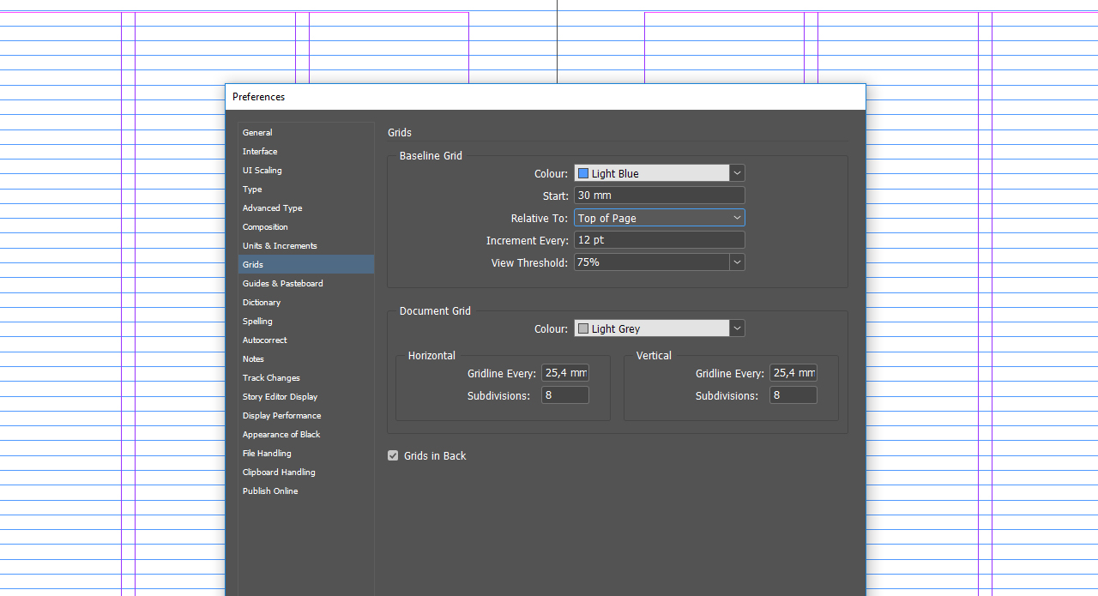Open the Document Grid Colour dropdown
This screenshot has width=1098, height=596.
[737, 328]
